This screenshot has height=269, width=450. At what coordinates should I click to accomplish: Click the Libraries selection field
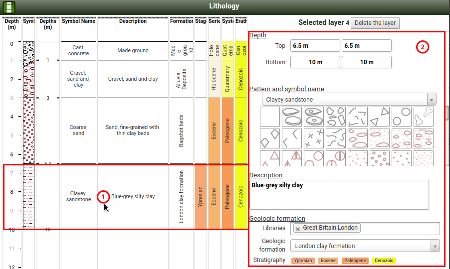[x=399, y=228]
